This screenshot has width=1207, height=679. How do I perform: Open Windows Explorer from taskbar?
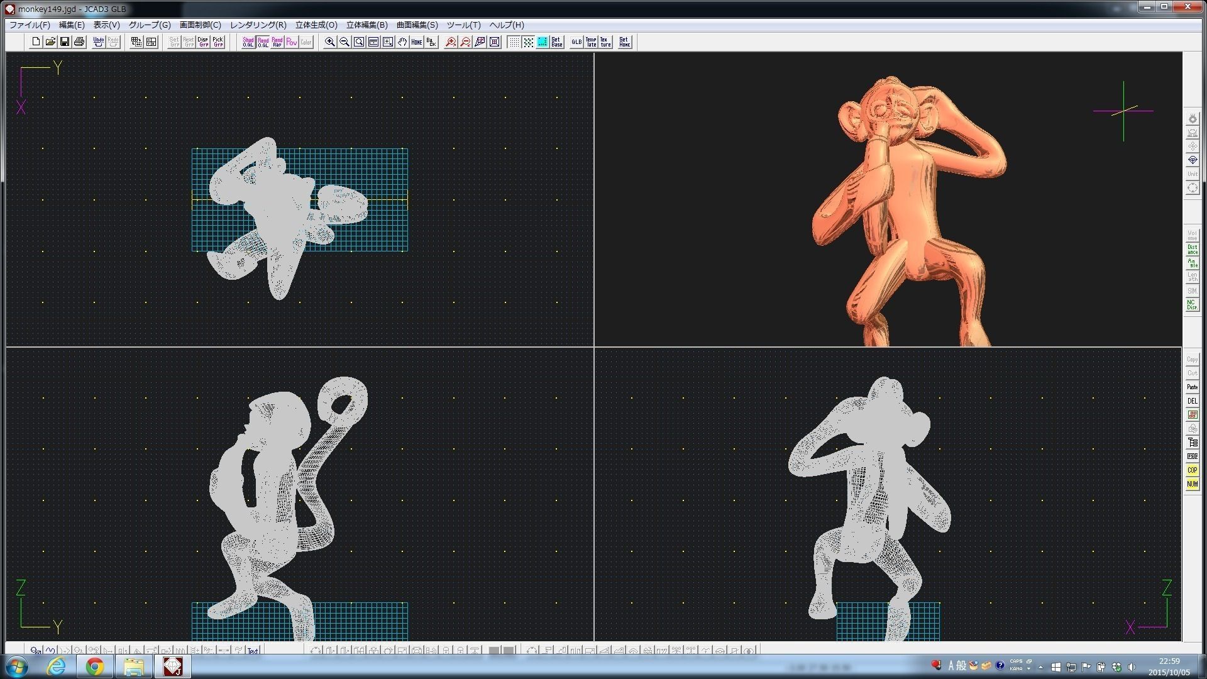click(x=133, y=666)
